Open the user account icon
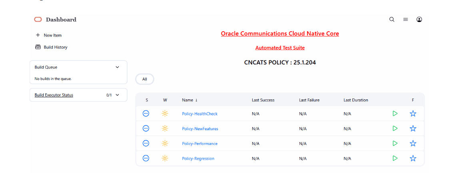 [x=419, y=20]
